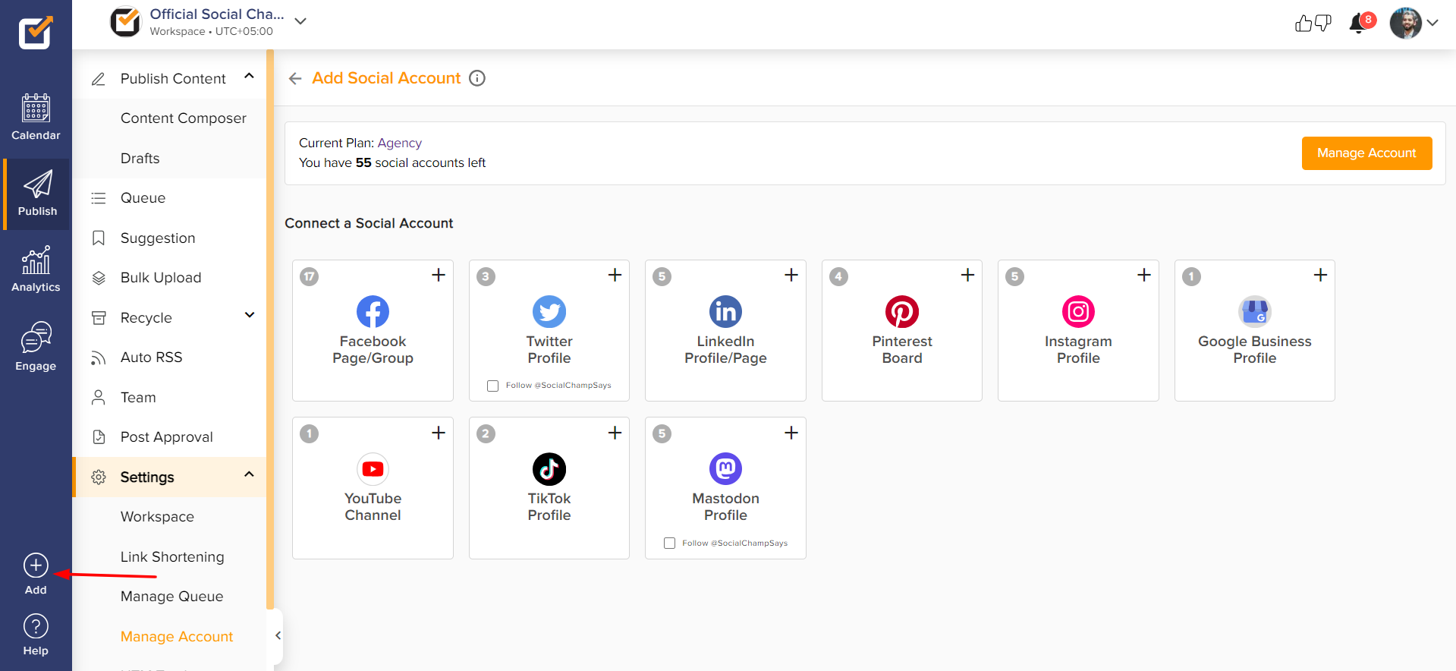This screenshot has height=671, width=1456.
Task: Open the Manage Queue settings item
Action: pyautogui.click(x=171, y=597)
